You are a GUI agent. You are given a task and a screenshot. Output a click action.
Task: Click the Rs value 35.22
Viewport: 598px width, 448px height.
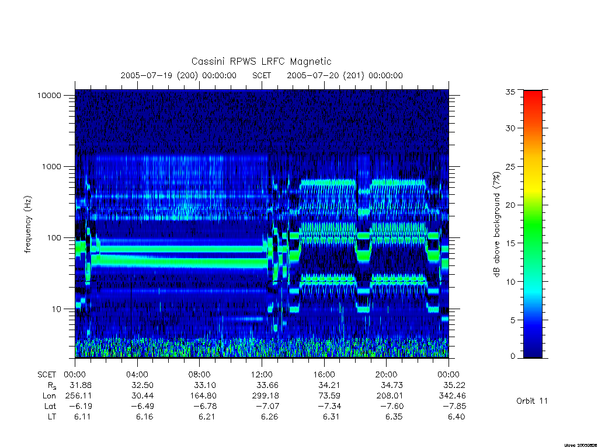point(454,385)
